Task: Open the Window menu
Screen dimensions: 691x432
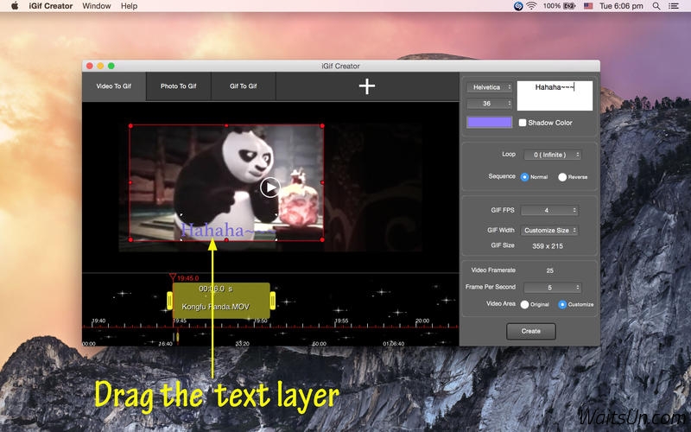Action: [x=97, y=6]
